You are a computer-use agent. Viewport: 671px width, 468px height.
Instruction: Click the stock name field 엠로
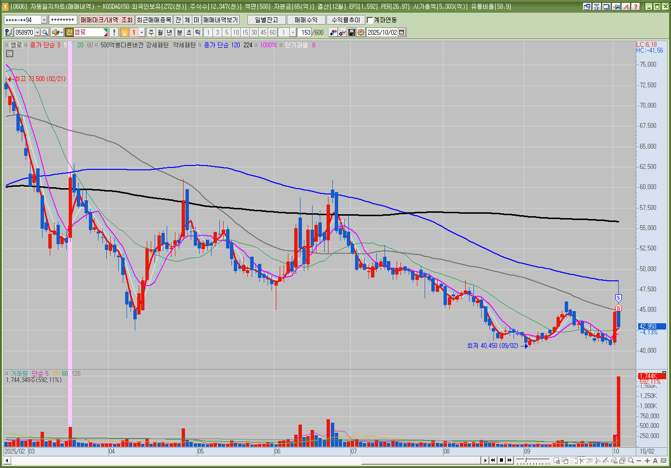point(90,32)
